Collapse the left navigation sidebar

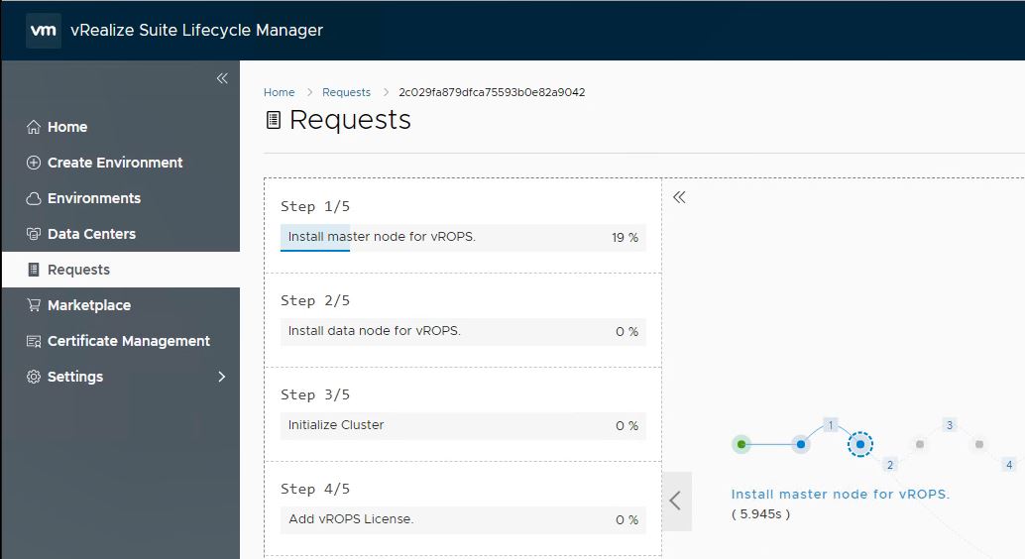point(222,78)
